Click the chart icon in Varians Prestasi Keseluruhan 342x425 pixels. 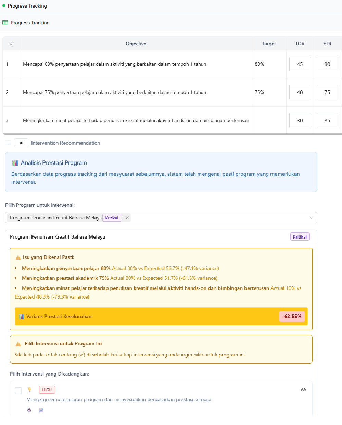[22, 316]
